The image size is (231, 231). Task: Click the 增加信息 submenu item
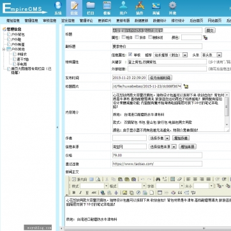coord(13,20)
